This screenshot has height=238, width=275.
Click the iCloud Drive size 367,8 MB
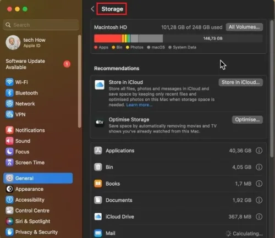[x=240, y=217]
